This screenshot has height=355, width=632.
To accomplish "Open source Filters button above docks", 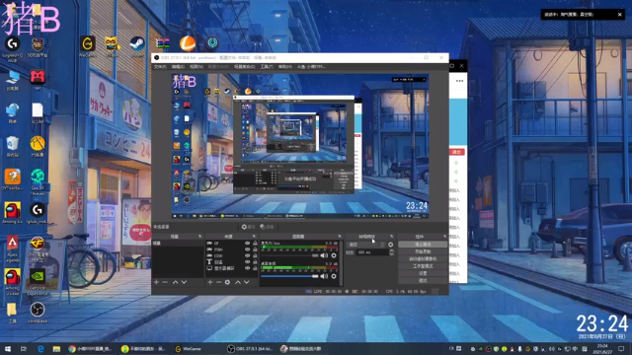I will click(x=267, y=227).
